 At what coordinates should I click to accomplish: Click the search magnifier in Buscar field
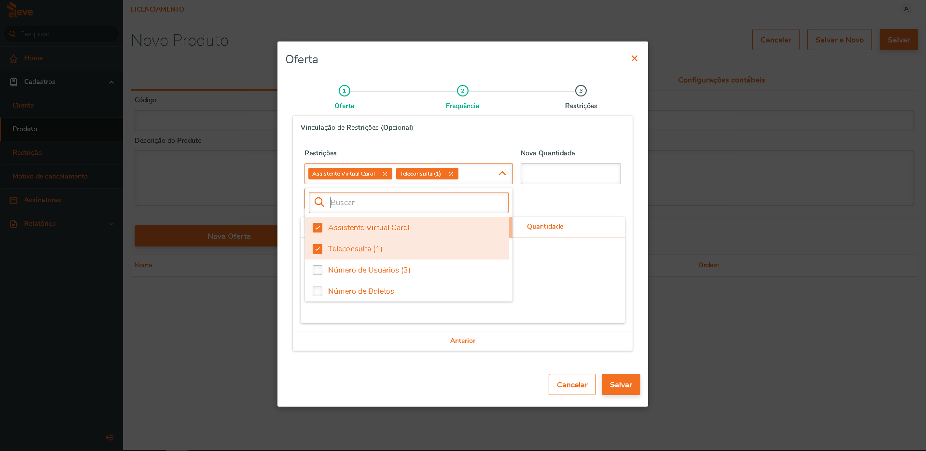(319, 202)
